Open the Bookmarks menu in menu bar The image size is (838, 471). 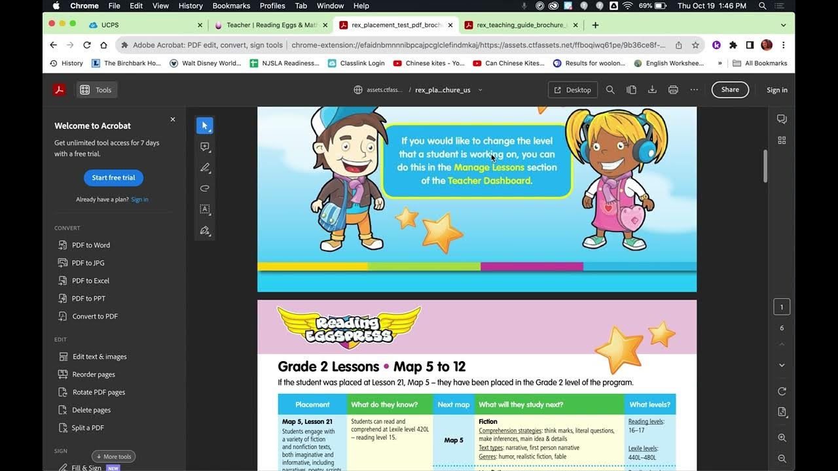231,6
